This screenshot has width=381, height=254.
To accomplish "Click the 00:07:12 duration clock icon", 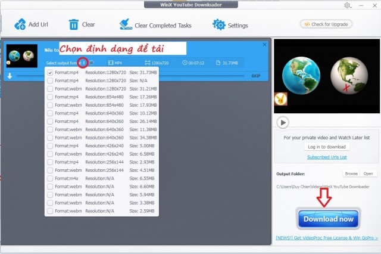I will click(185, 63).
